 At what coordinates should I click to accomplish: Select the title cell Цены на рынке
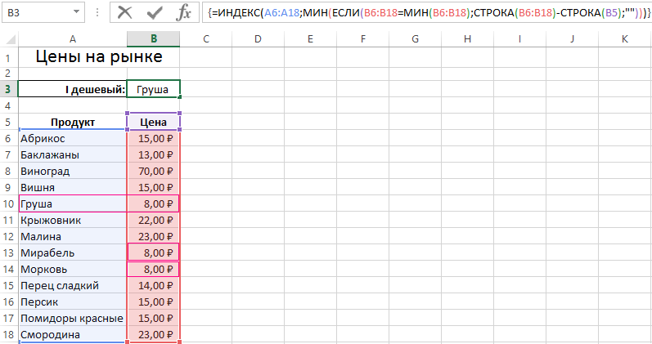coord(98,56)
